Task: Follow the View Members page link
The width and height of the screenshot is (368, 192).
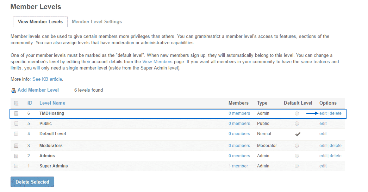Action: (x=157, y=62)
